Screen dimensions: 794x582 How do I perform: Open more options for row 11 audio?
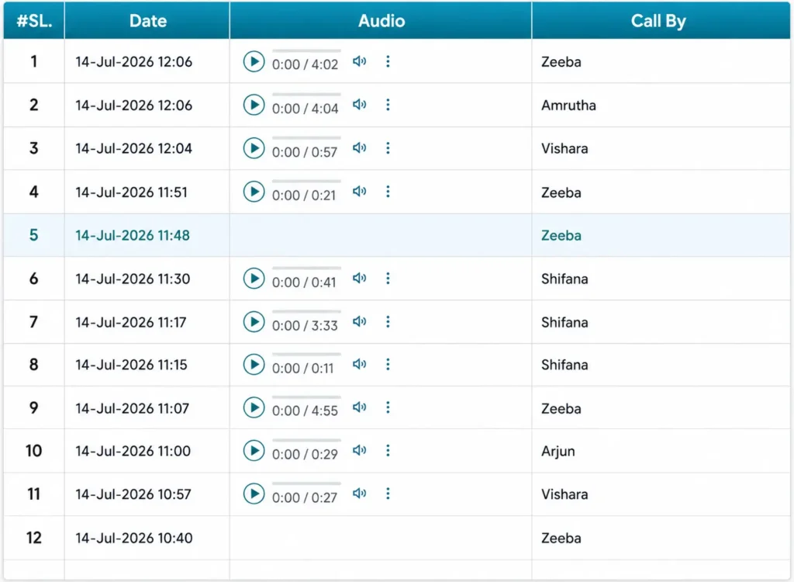point(388,494)
